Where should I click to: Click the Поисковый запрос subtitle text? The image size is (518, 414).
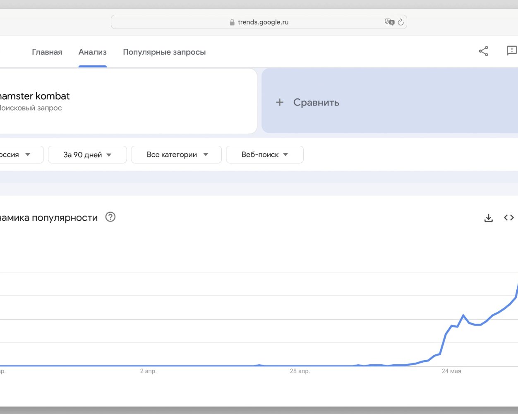[x=31, y=108]
